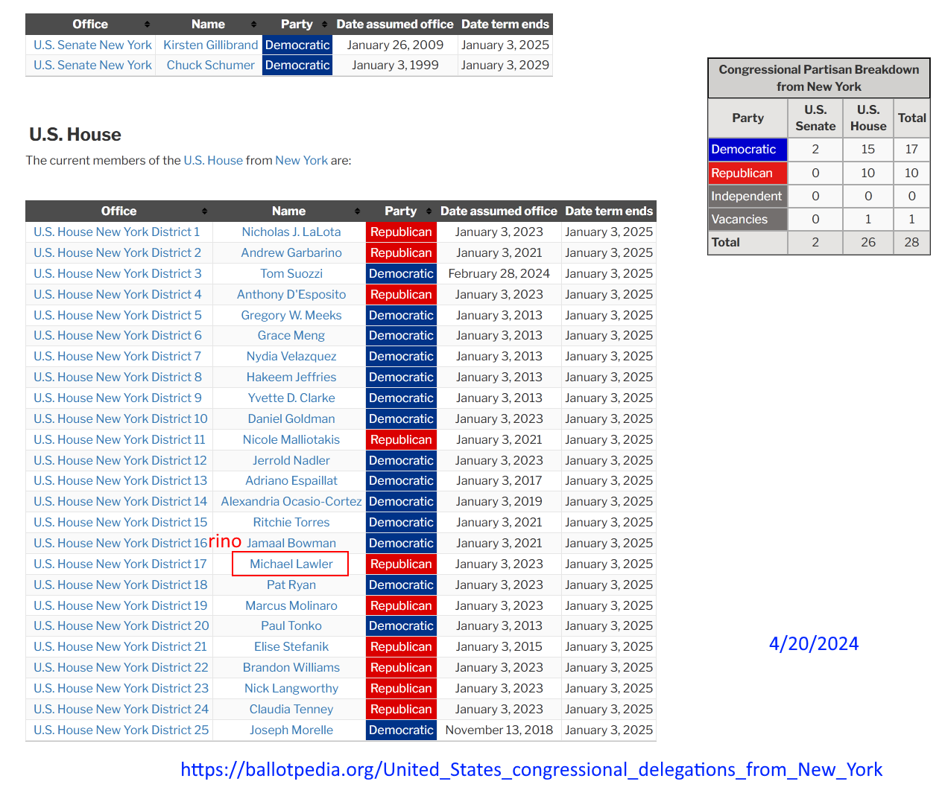Open Daniel Goldman's page
Viewport: 945px width, 793px height.
coord(291,419)
